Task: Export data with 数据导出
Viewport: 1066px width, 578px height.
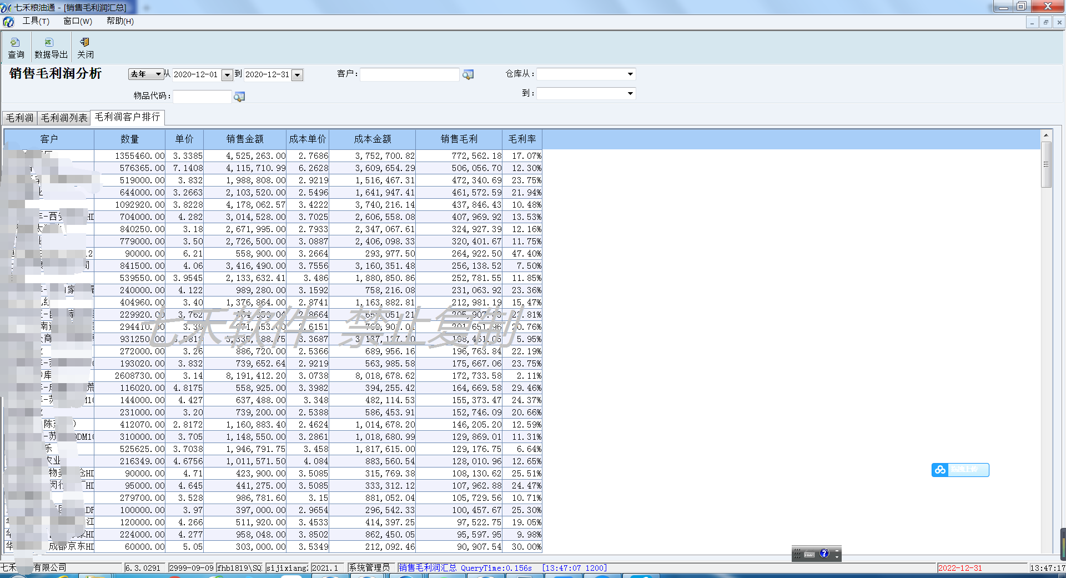Action: 51,48
